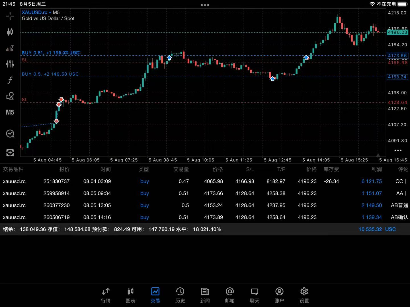Open the drawing objects shapes icon
Screen dimensions: 410x307
pos(10,96)
